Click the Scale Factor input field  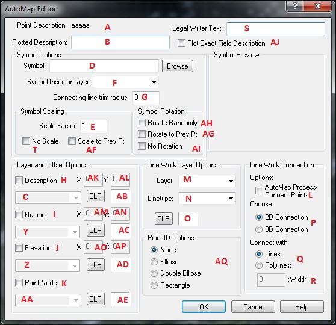pyautogui.click(x=94, y=126)
